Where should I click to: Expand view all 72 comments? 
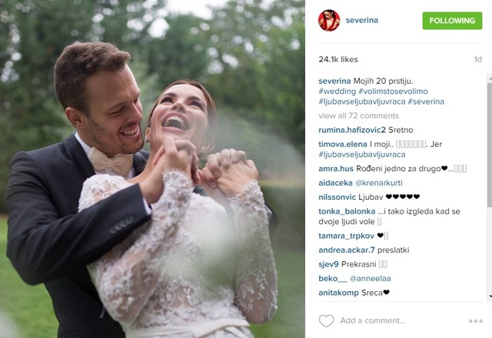coord(359,116)
